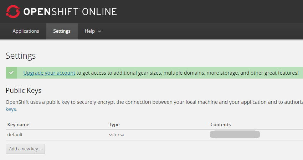Click the green checkmark alert icon
The image size is (303, 160).
pos(11,73)
